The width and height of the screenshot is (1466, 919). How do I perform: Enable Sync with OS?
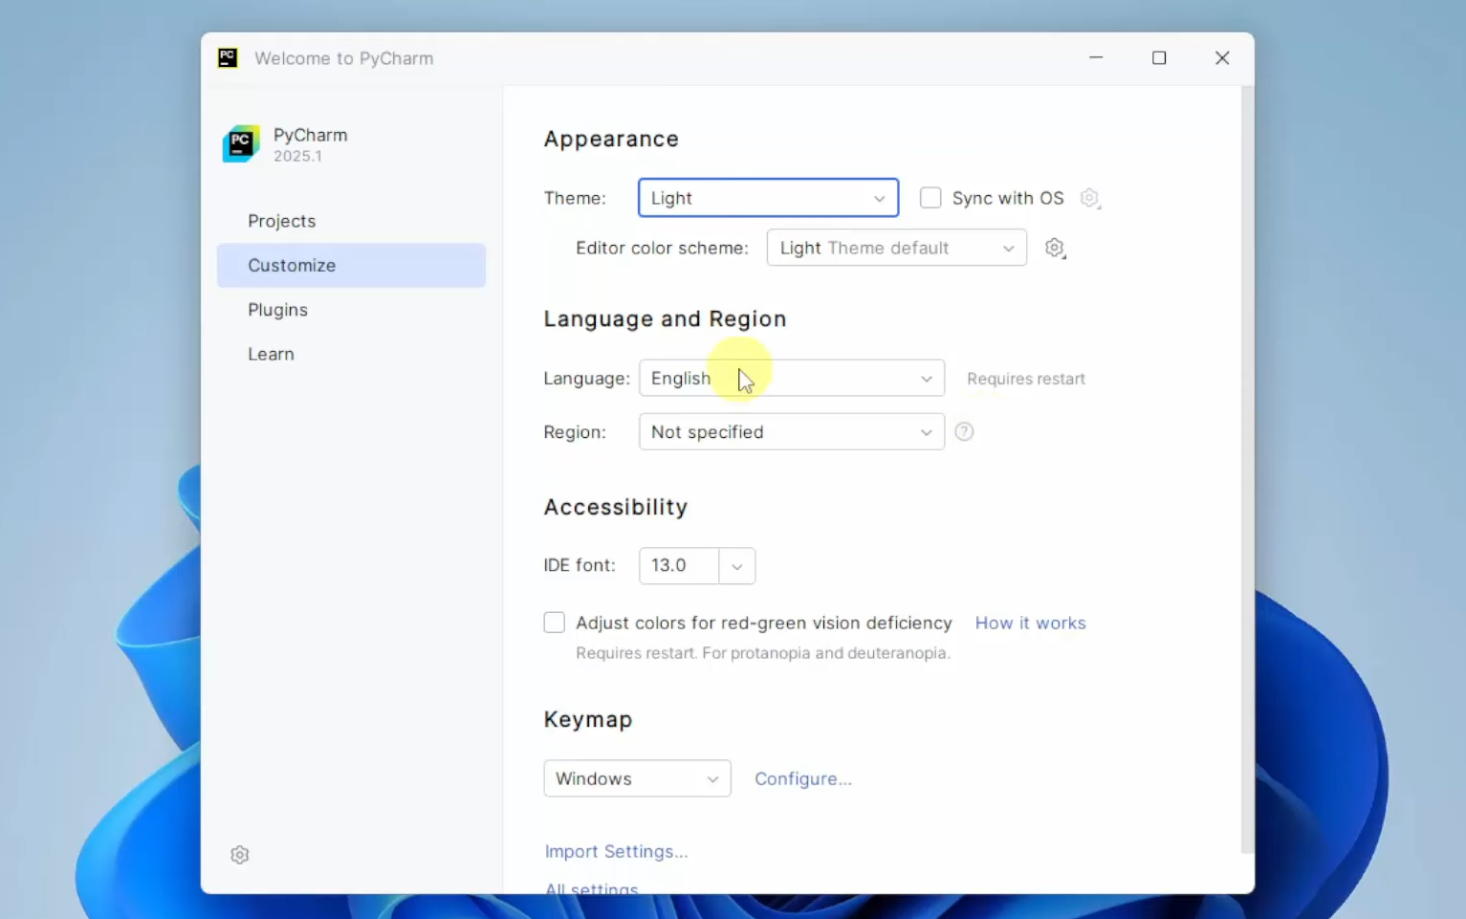pyautogui.click(x=930, y=197)
